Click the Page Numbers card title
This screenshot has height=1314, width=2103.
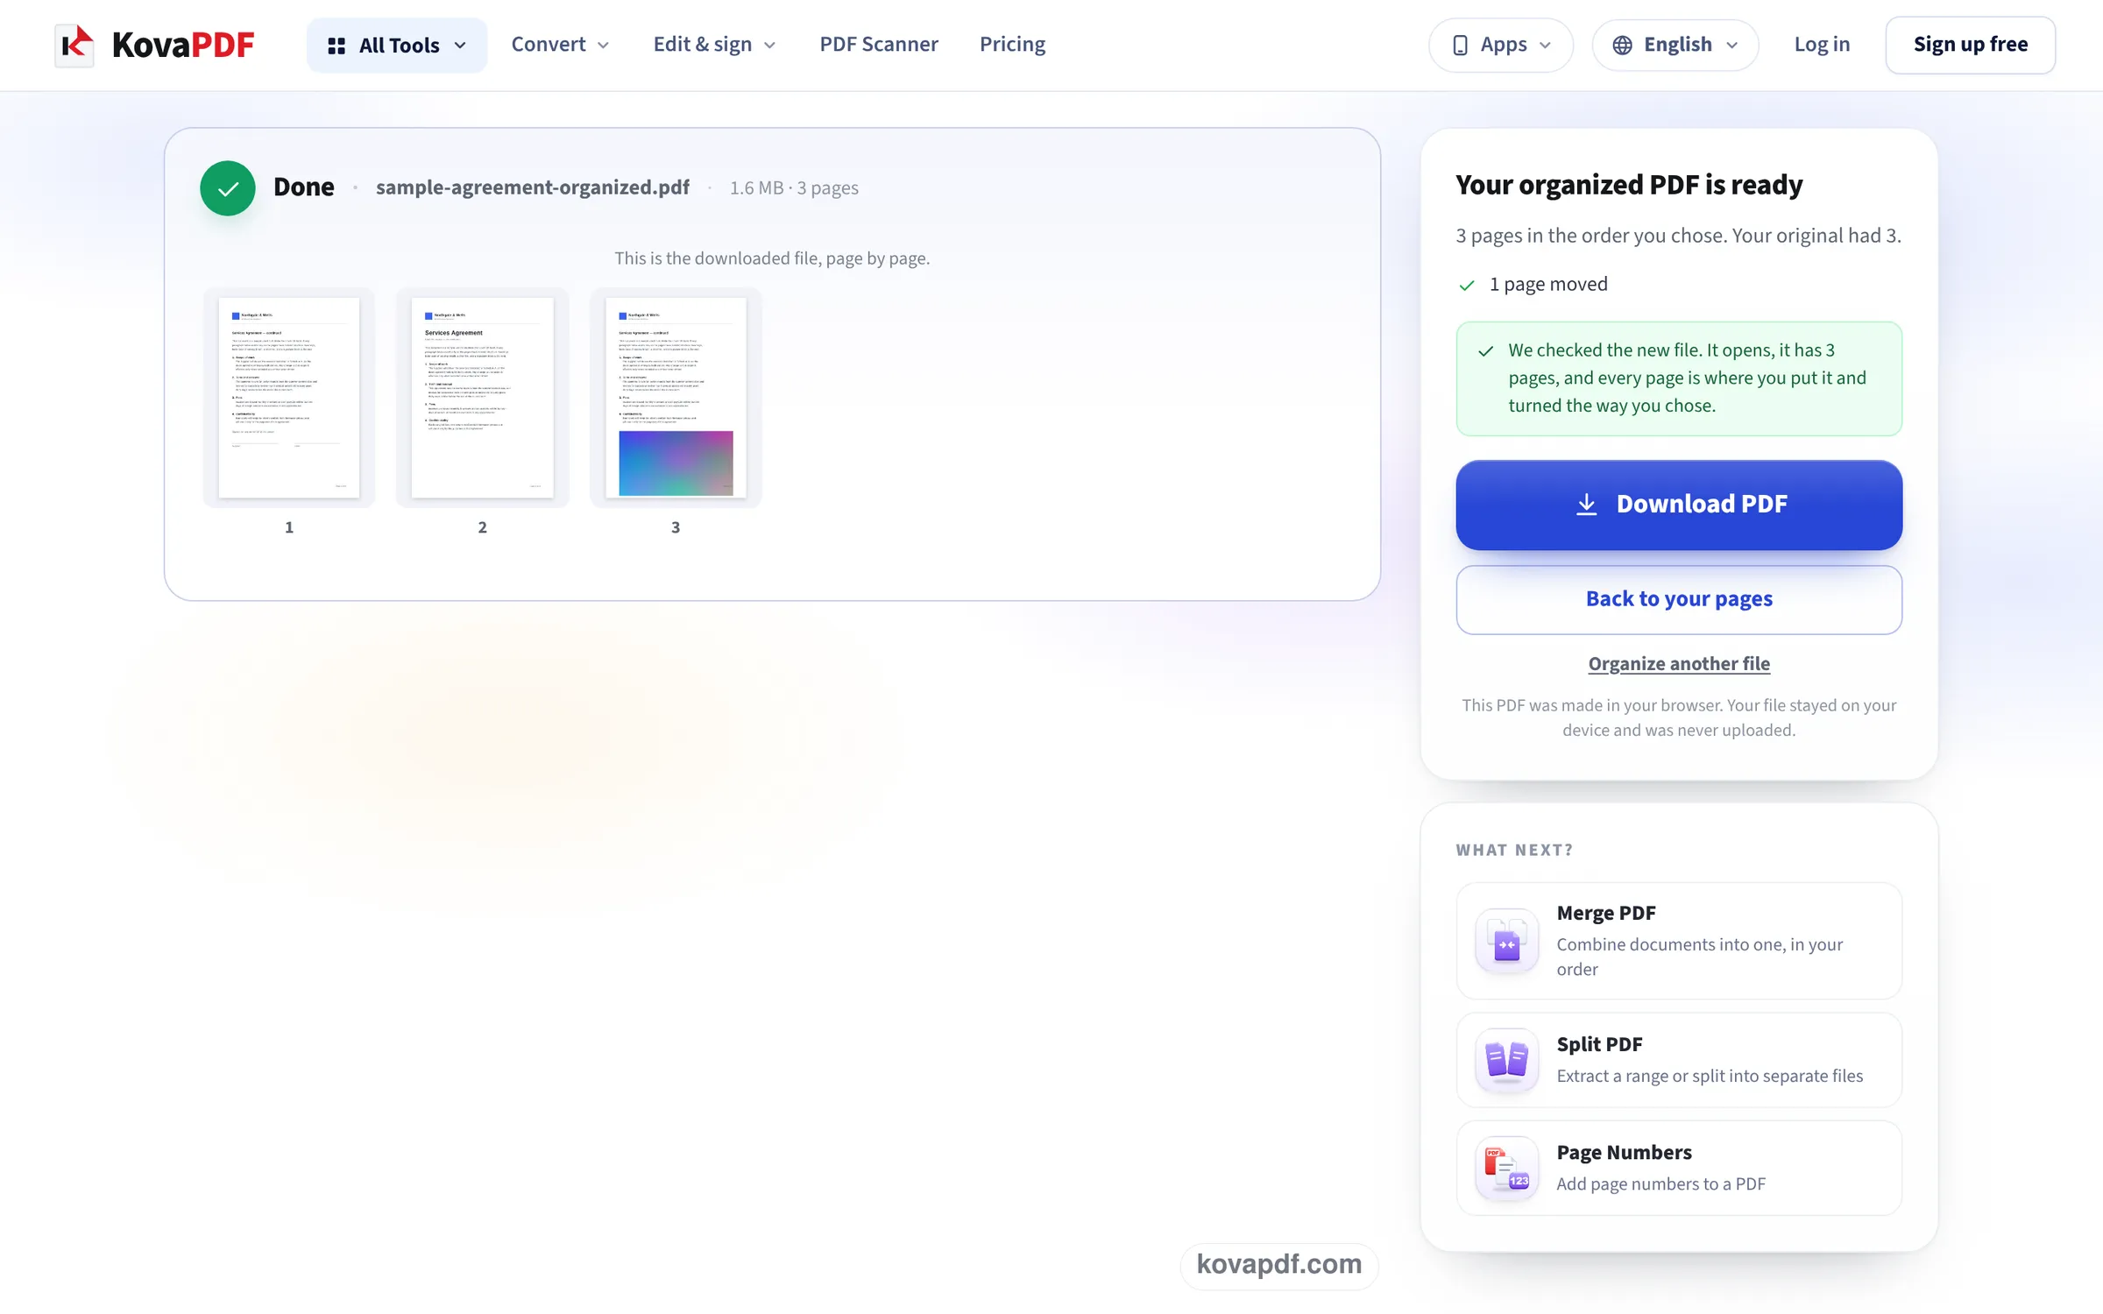click(x=1624, y=1152)
